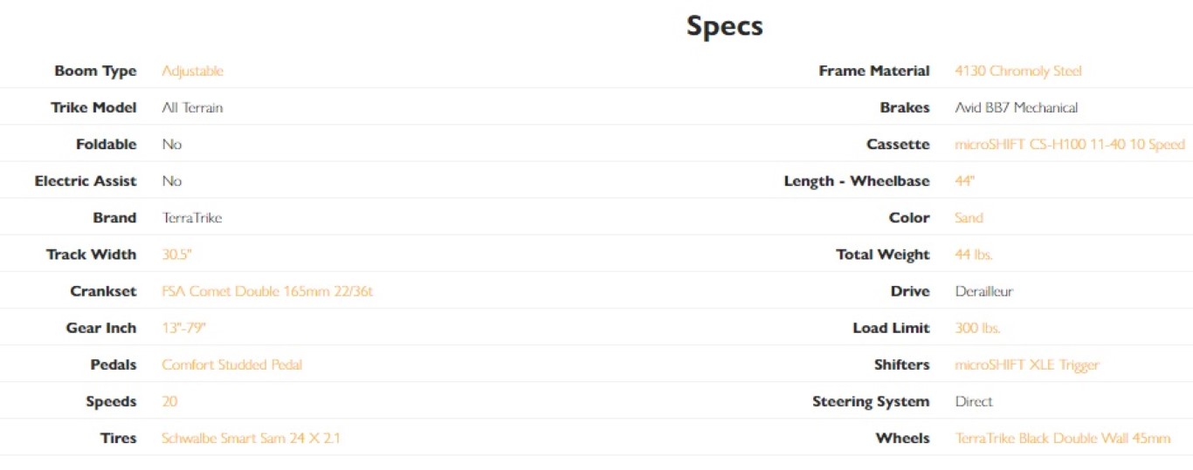Open Schwalbe Smart Sam 24 X 2.1 tires
This screenshot has width=1193, height=470.
click(250, 438)
